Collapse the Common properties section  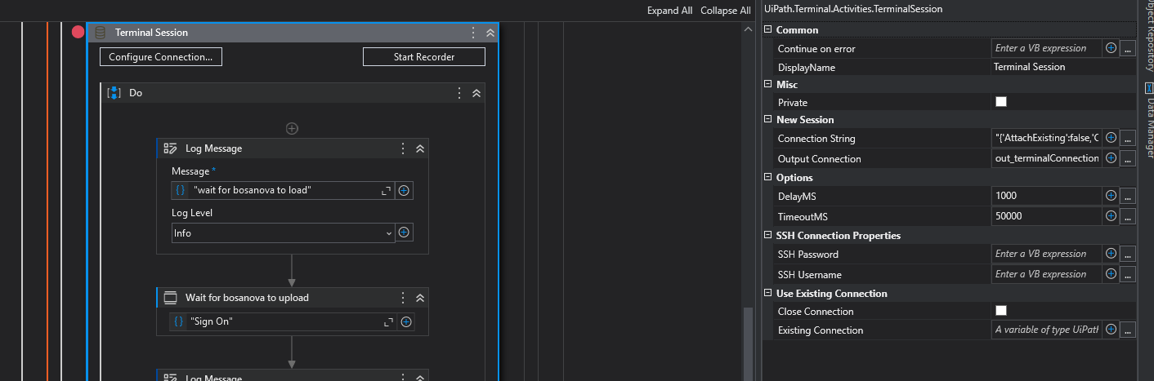(767, 29)
